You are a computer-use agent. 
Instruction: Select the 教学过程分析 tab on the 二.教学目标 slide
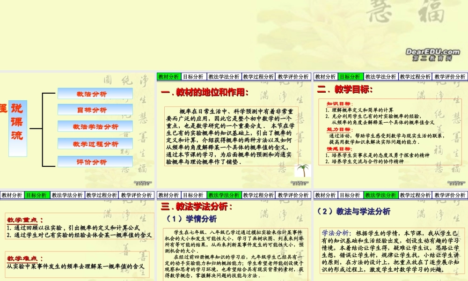[415, 77]
